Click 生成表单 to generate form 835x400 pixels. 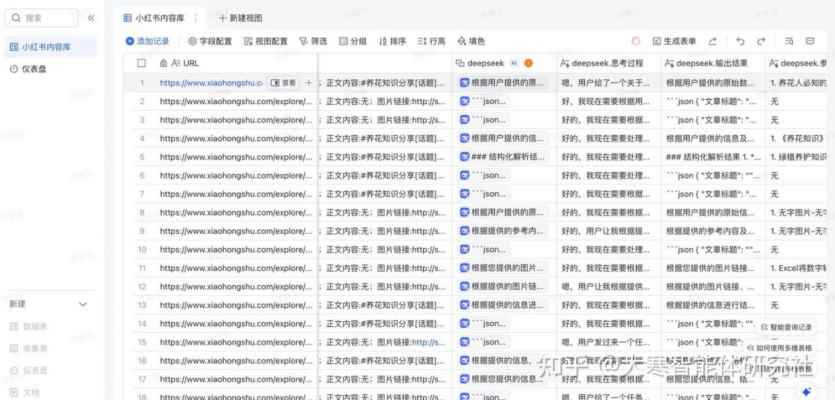pos(675,41)
